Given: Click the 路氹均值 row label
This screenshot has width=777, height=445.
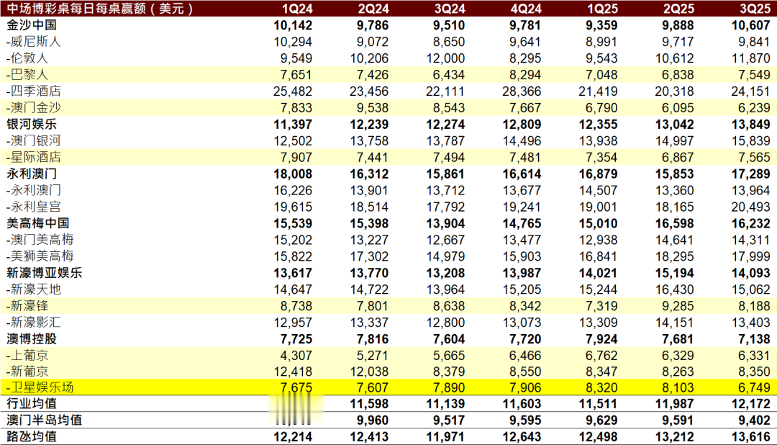Looking at the screenshot, I should tap(32, 437).
